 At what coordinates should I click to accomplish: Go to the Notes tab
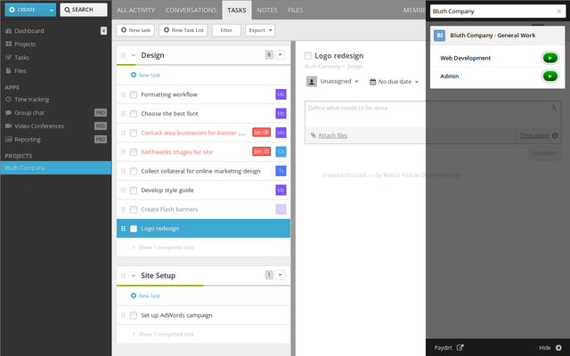click(266, 10)
